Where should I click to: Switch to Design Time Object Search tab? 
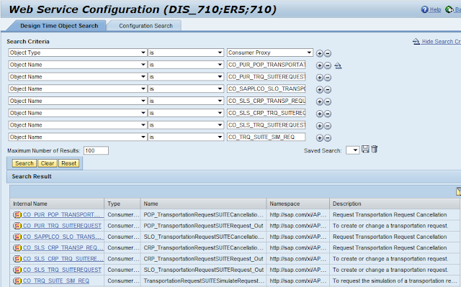click(59, 26)
